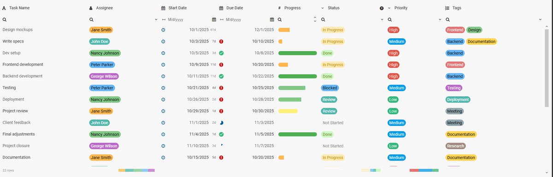
Task: Click the text-type icon beside Task Name header
Action: [4, 8]
